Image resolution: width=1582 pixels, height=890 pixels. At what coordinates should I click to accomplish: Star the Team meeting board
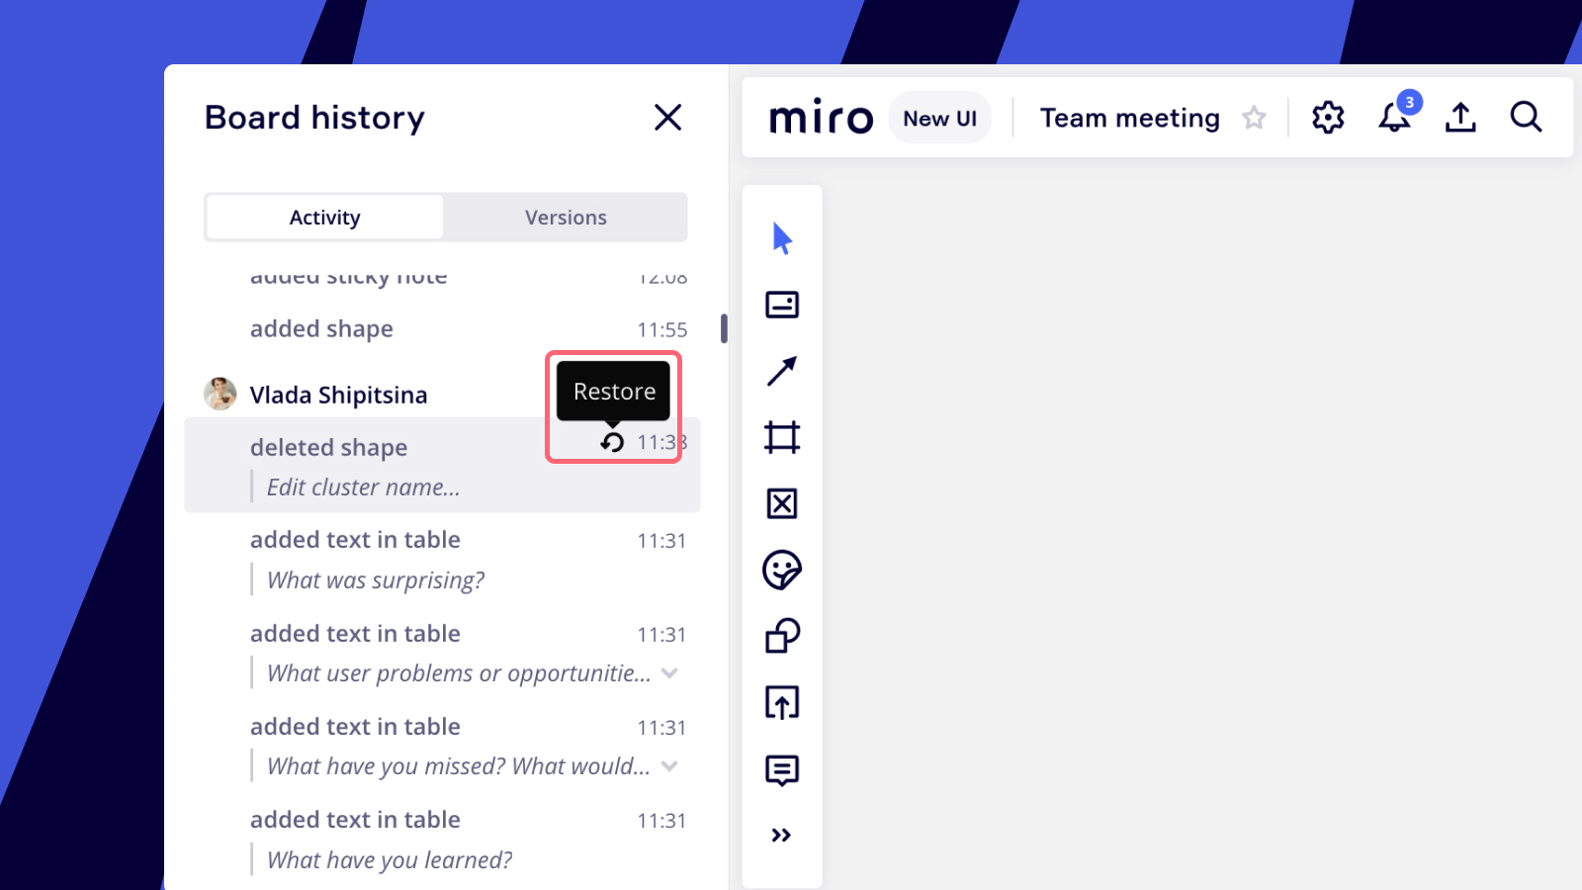tap(1254, 118)
